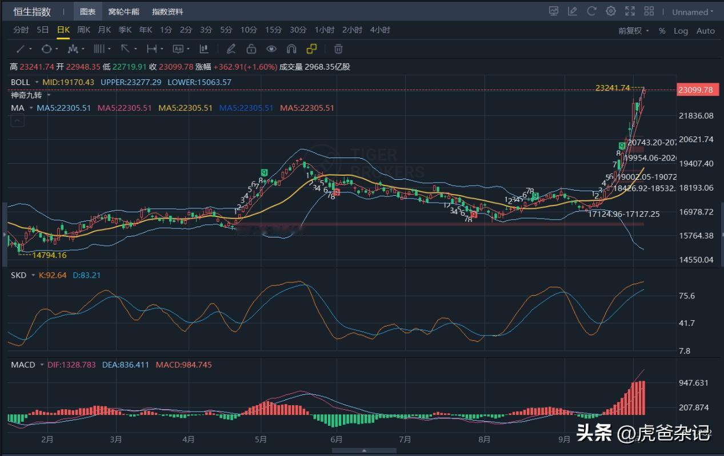Image resolution: width=724 pixels, height=456 pixels.
Task: Select the 5分 timeframe
Action: (x=226, y=30)
